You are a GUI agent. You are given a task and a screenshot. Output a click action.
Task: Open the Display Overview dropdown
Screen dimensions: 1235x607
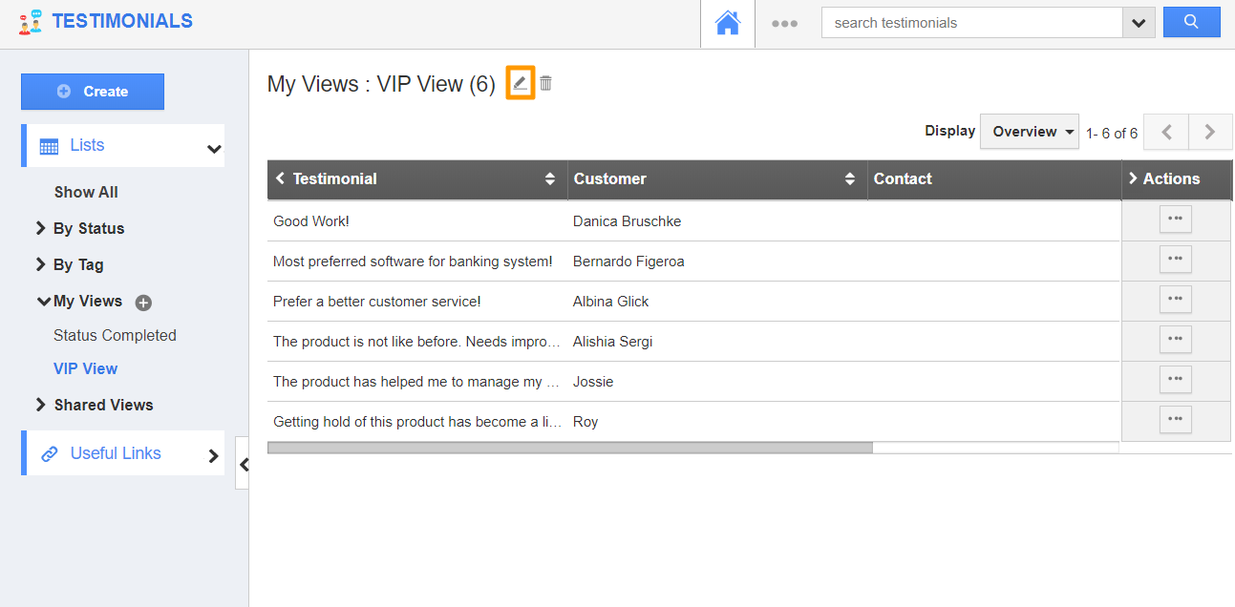(1030, 132)
